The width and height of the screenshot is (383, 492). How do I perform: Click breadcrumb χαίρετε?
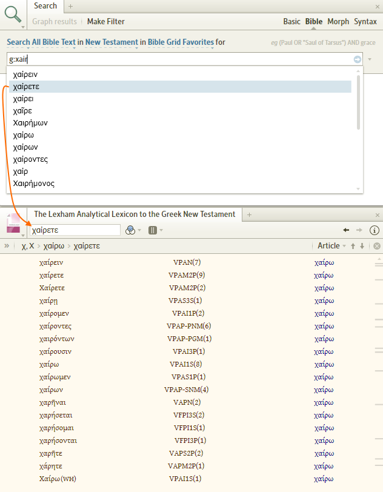[x=87, y=246]
